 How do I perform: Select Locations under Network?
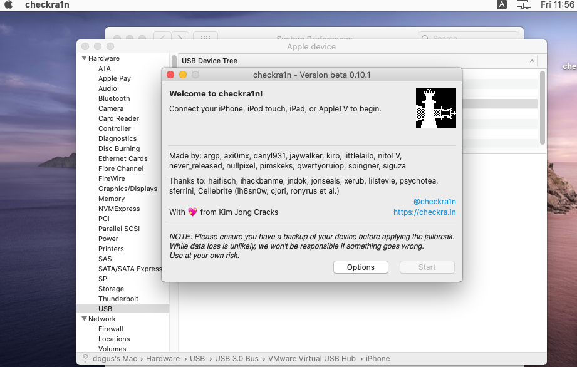click(x=114, y=339)
